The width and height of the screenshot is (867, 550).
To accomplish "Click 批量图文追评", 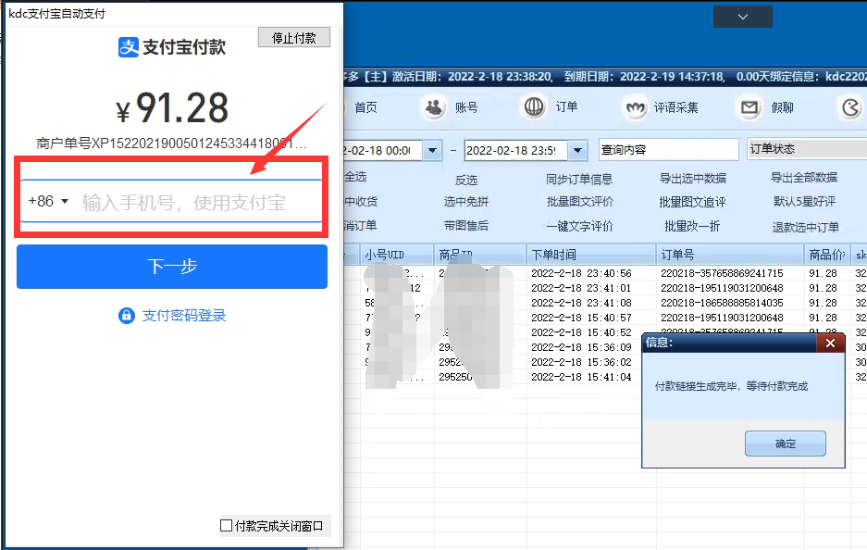I will [x=692, y=202].
